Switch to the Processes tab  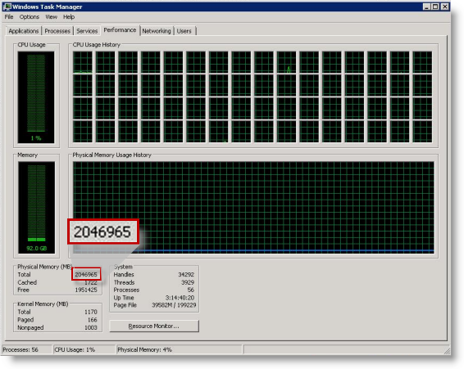tap(57, 31)
